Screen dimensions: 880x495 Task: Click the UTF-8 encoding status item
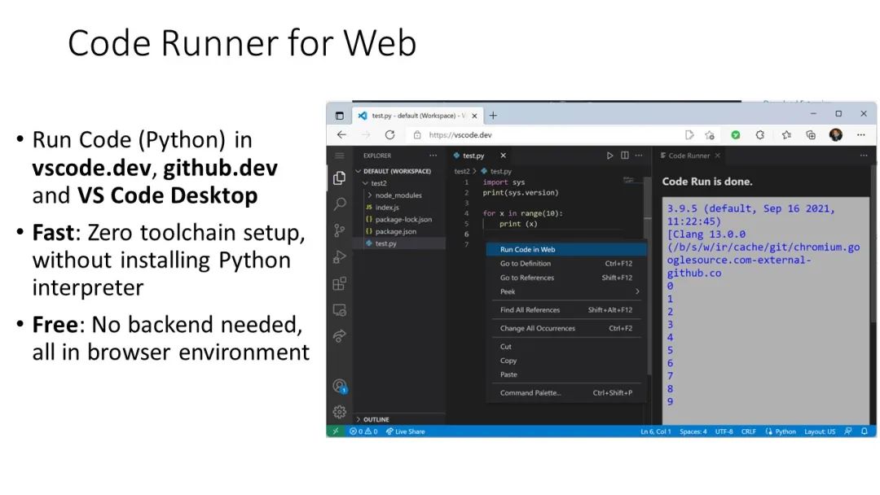click(724, 431)
